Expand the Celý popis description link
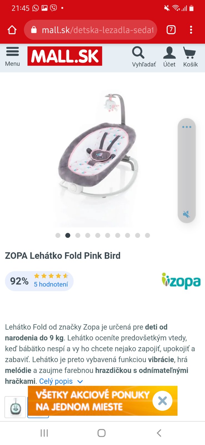The image size is (205, 445). coord(56,381)
